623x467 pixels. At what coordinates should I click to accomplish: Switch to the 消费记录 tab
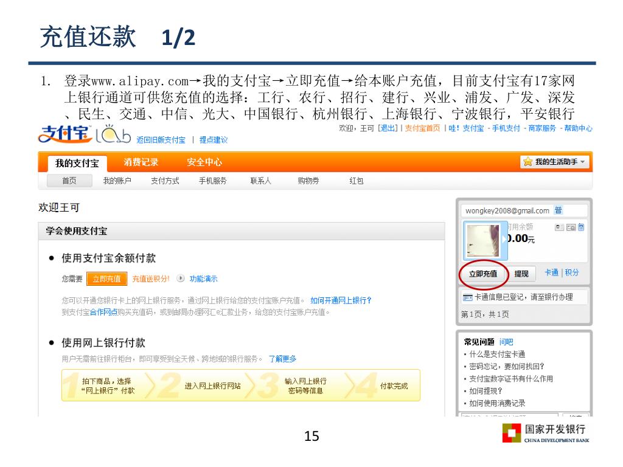pos(141,162)
